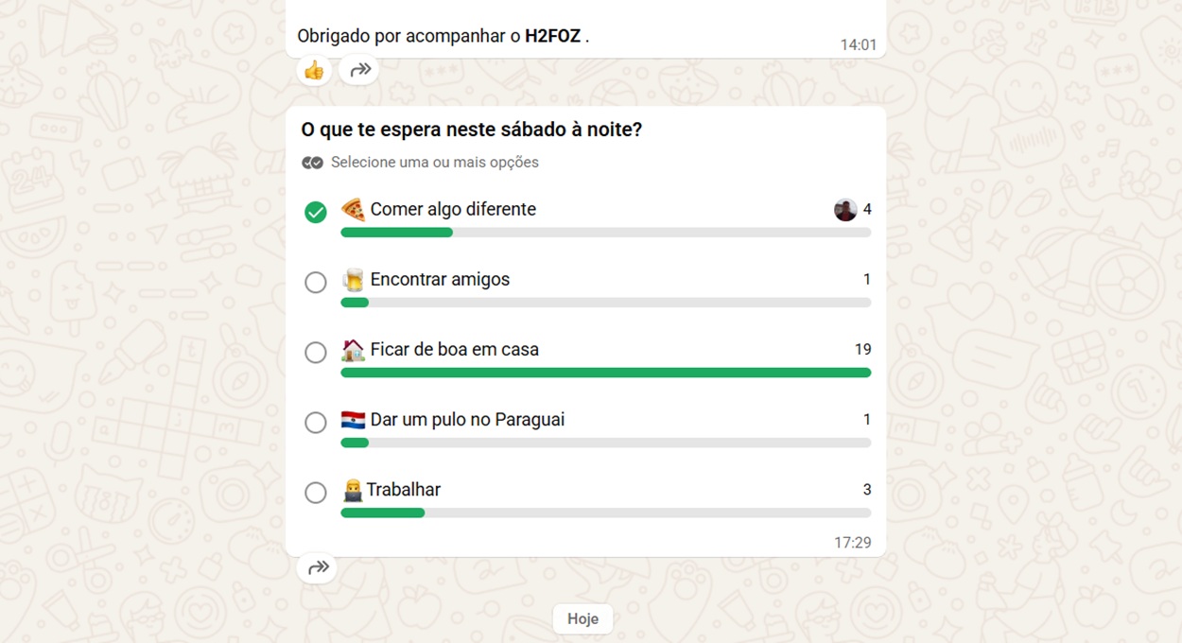The width and height of the screenshot is (1182, 643).
Task: Click the thumbs-up reaction under the message
Action: point(313,70)
